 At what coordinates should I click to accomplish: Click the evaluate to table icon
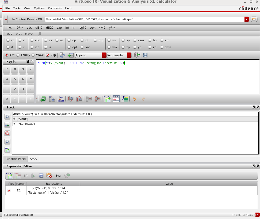[x=70, y=55]
